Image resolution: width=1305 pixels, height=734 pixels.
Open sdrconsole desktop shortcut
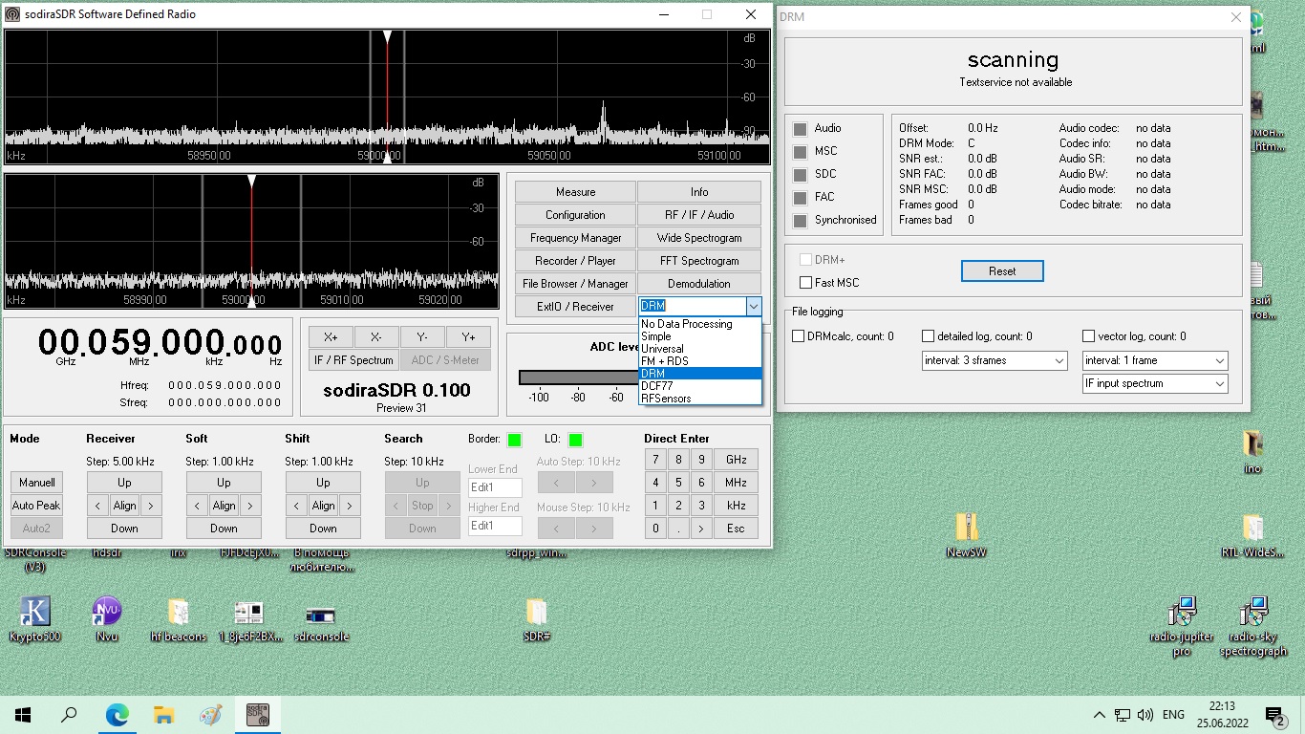click(320, 615)
